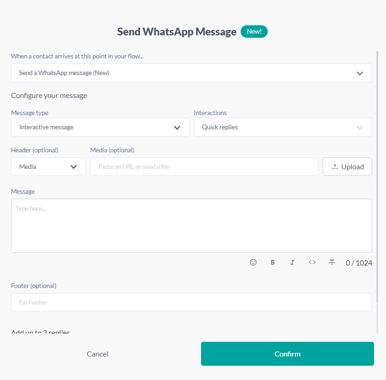Click the Footer input field

click(x=191, y=302)
